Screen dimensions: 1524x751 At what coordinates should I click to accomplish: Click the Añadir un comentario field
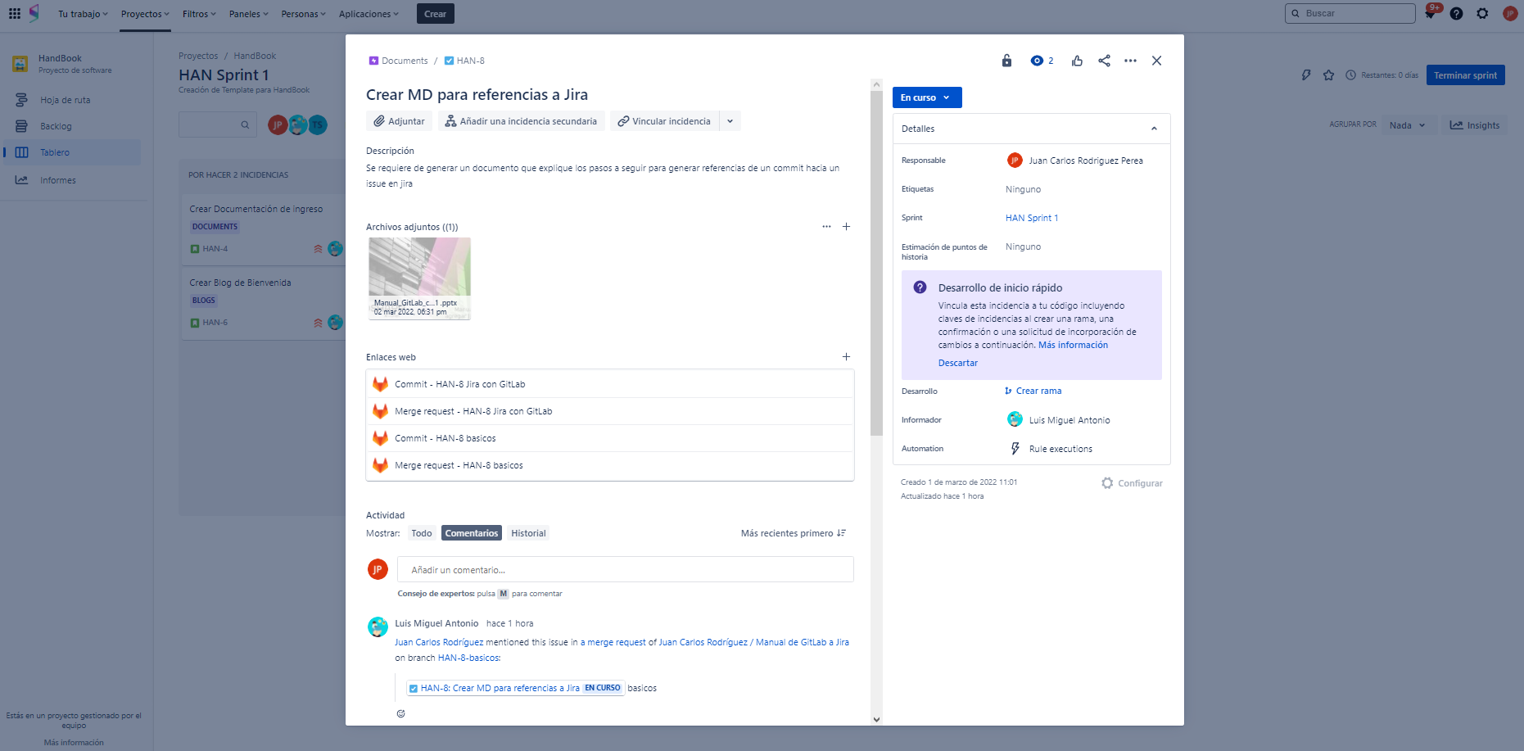(x=626, y=569)
